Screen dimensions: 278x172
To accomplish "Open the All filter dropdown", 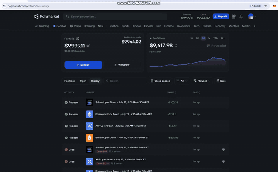I will coord(182,81).
